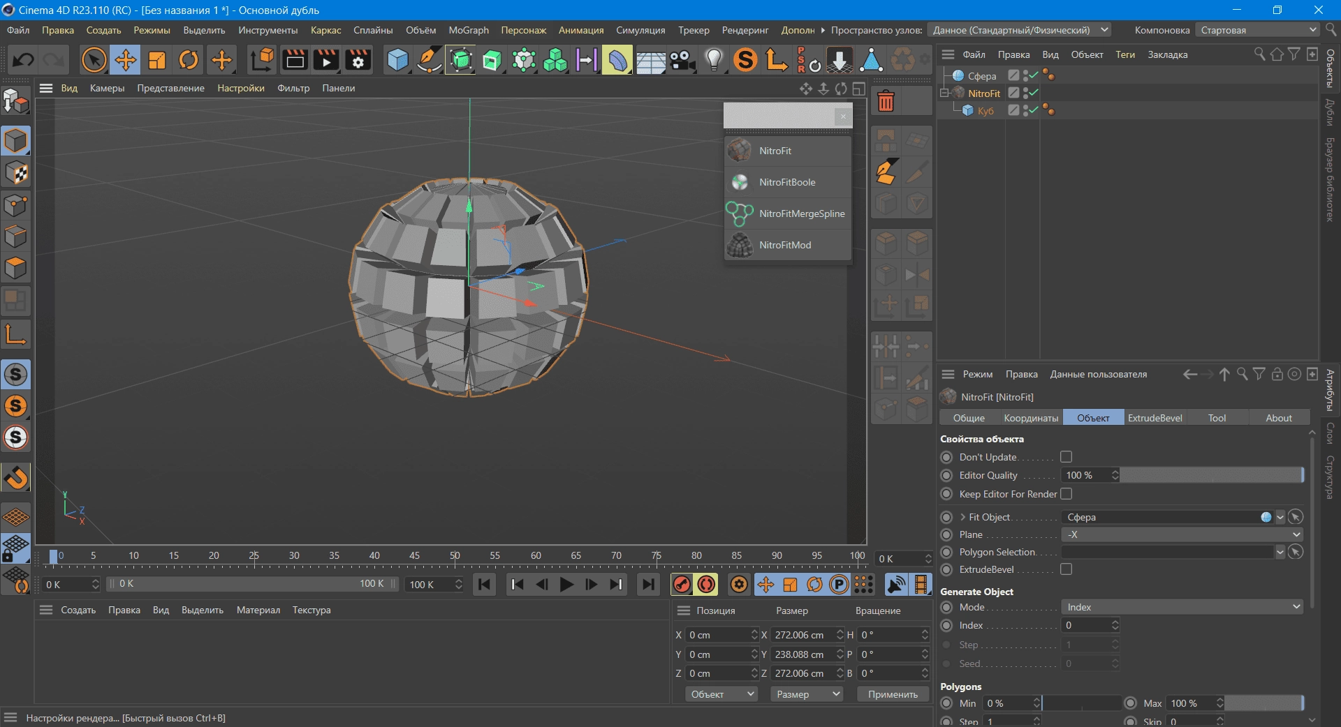Open the Материал menu in material manager
1341x727 pixels.
[x=258, y=610]
